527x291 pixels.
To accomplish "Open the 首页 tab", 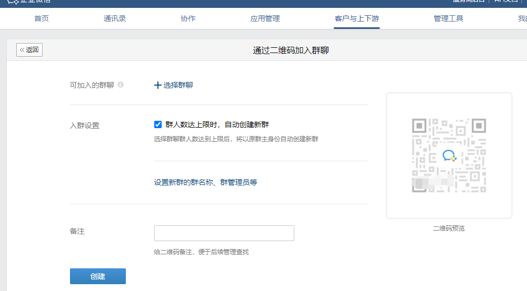I will tap(42, 18).
